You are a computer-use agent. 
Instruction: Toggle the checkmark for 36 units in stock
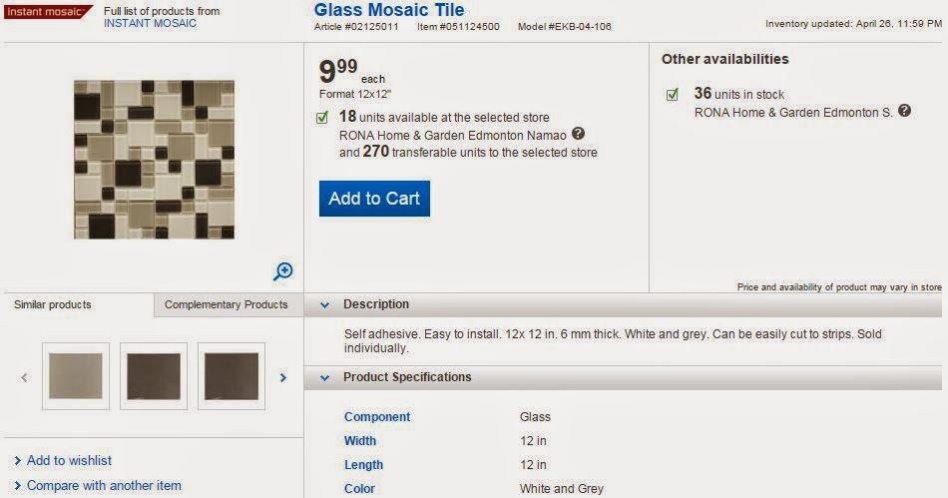coord(673,95)
